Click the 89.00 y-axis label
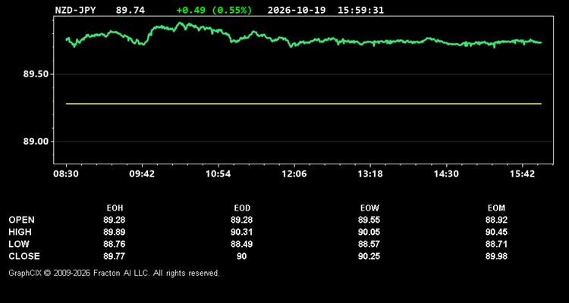 (36, 142)
